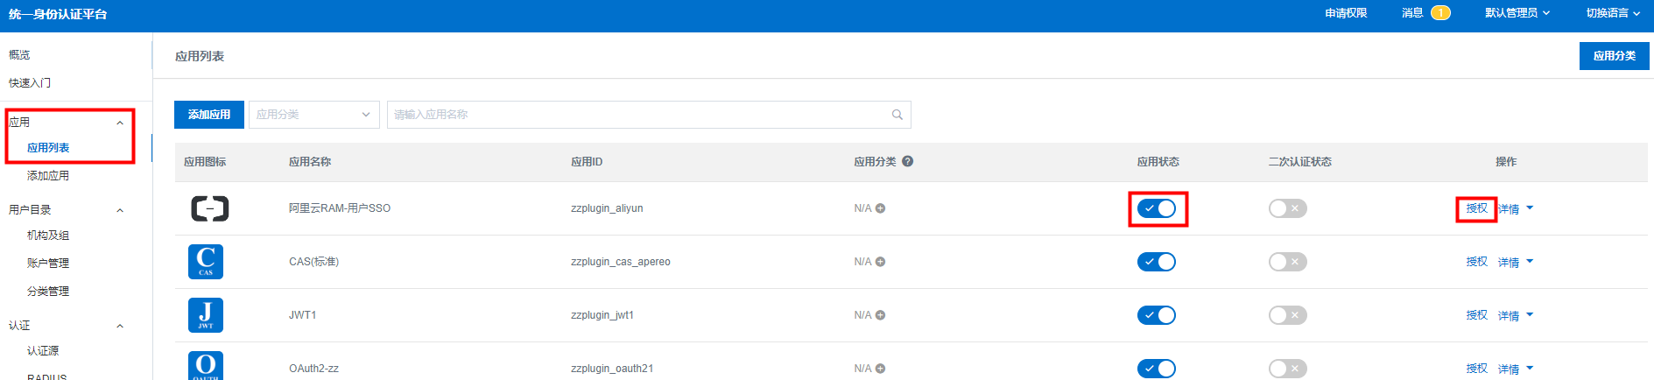Image resolution: width=1654 pixels, height=380 pixels.
Task: Go to 机构及组 in the sidebar
Action: tap(48, 236)
